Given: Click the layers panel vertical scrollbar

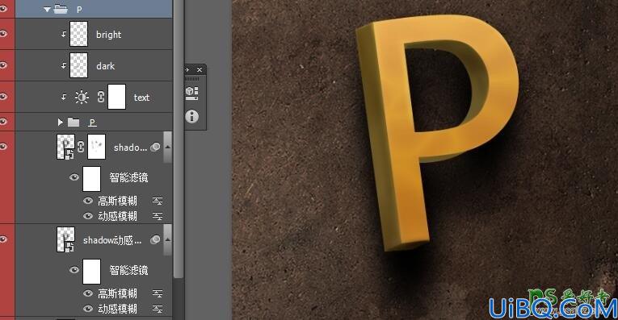Looking at the screenshot, I should [x=179, y=139].
